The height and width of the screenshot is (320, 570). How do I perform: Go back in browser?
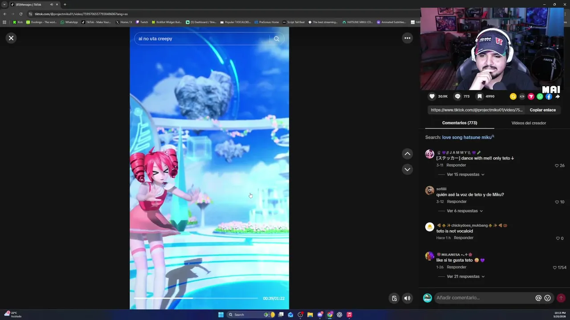point(5,14)
